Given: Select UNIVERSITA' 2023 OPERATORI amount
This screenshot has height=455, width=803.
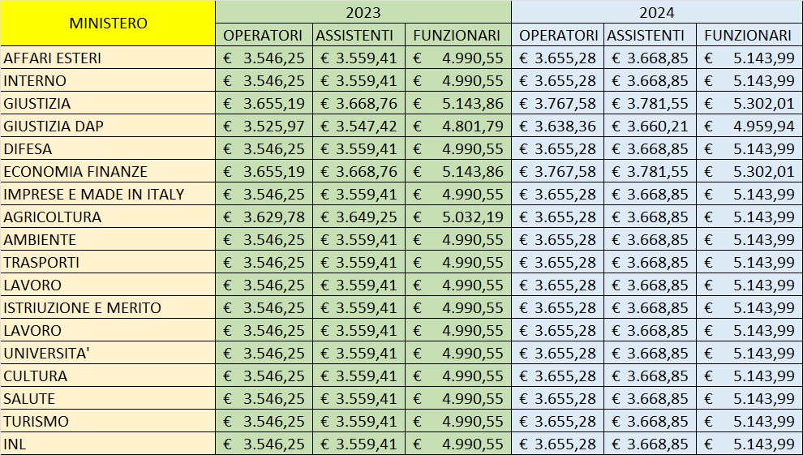Looking at the screenshot, I should (x=264, y=353).
